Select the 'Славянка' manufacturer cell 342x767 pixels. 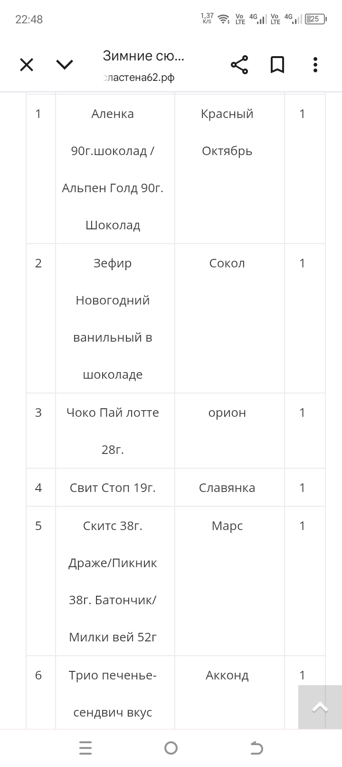pos(227,488)
